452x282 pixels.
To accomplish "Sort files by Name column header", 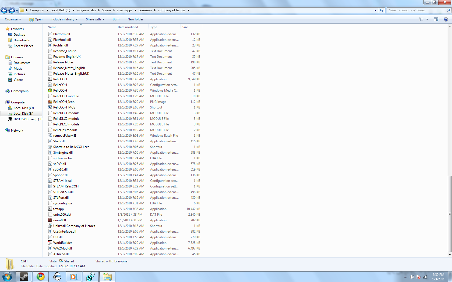I will pyautogui.click(x=81, y=27).
